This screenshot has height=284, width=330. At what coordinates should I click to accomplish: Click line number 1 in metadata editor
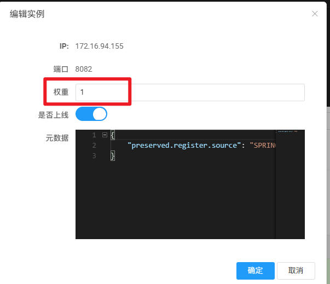point(94,135)
